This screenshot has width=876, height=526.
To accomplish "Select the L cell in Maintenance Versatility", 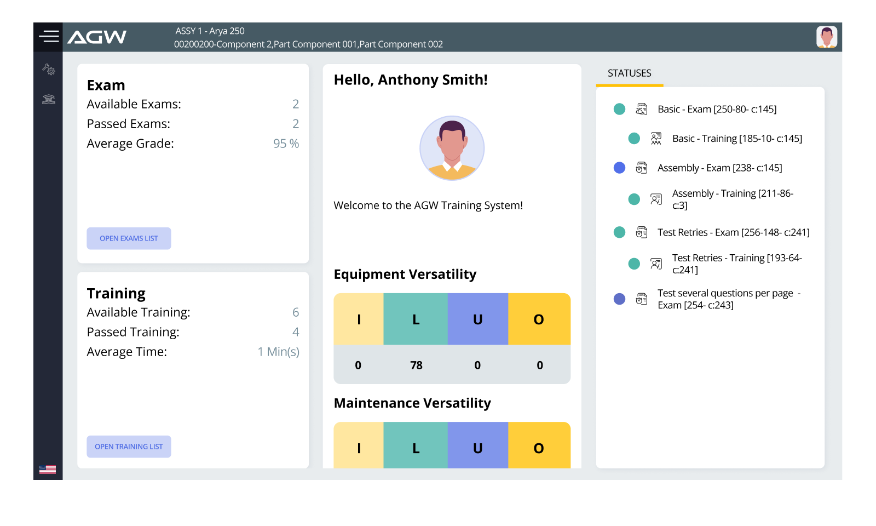I will click(416, 445).
